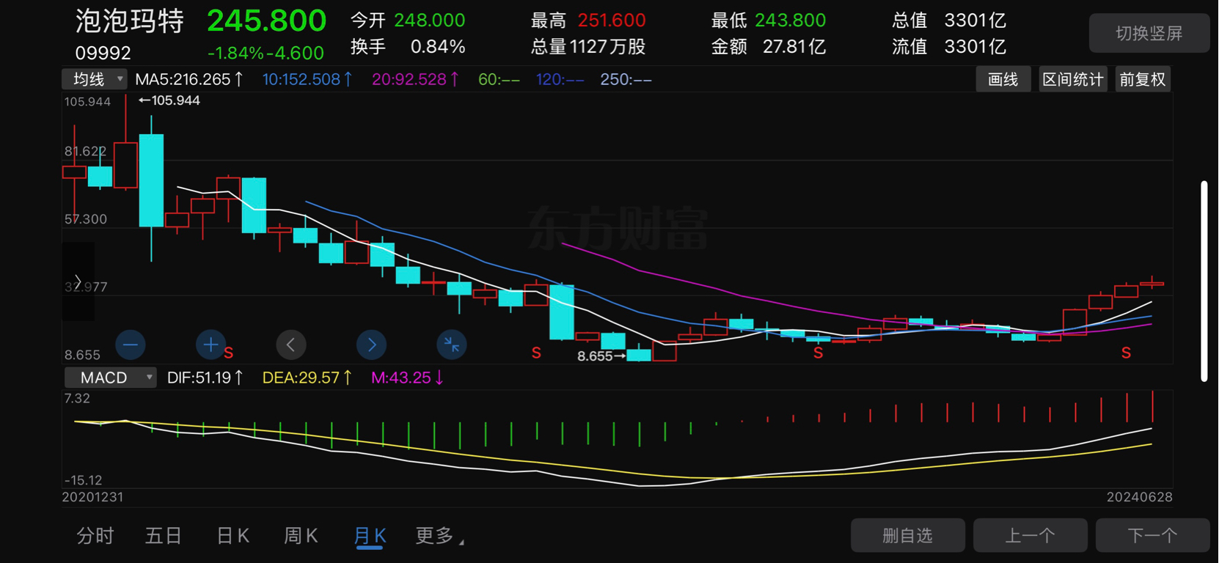Select the 月K chart tab
Image resolution: width=1219 pixels, height=563 pixels.
(370, 536)
